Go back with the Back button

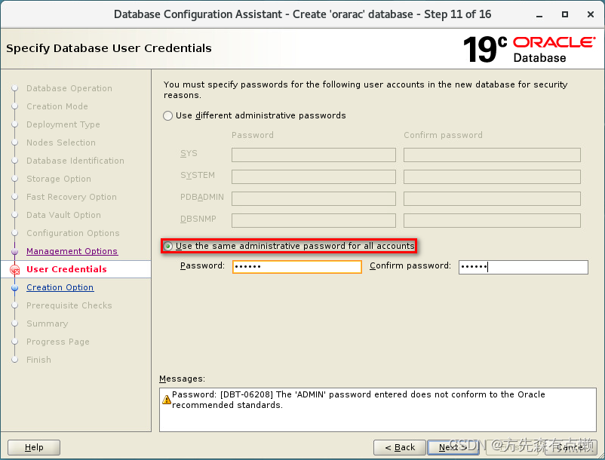pos(400,447)
